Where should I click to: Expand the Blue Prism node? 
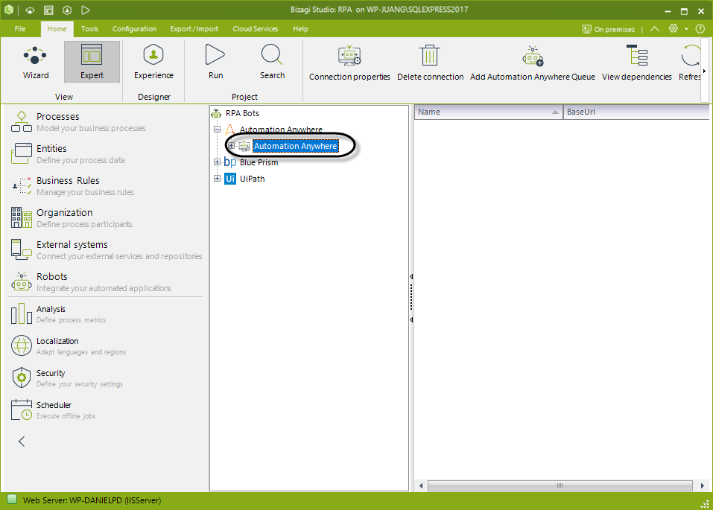click(218, 162)
